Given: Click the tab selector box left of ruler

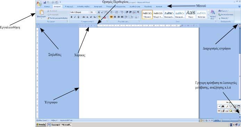Looking at the screenshot, I should 37,26.
